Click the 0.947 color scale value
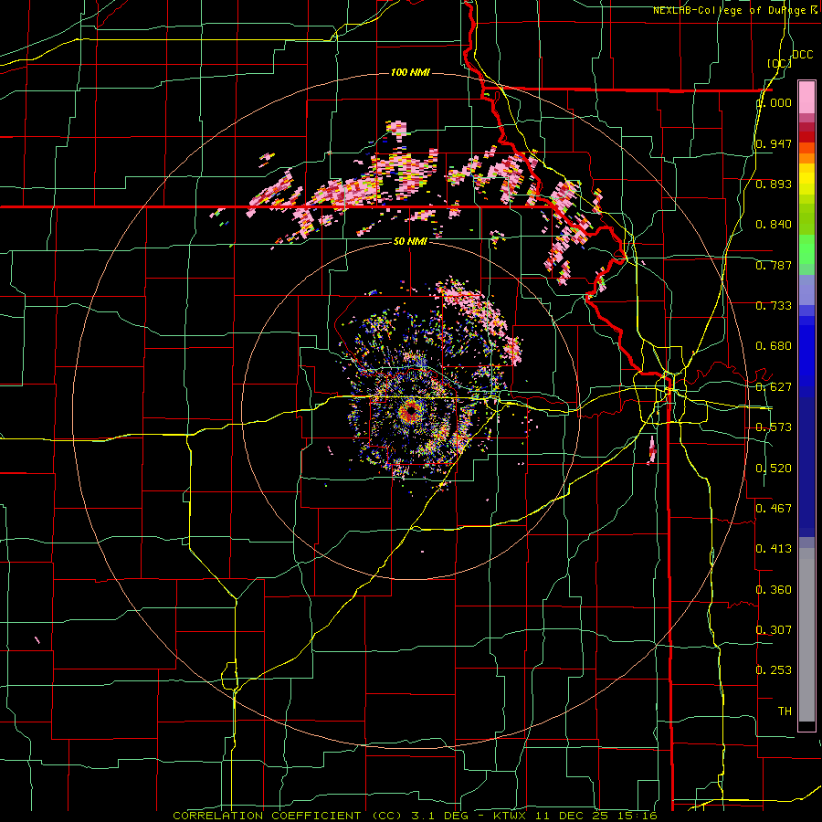This screenshot has height=822, width=822. click(774, 143)
